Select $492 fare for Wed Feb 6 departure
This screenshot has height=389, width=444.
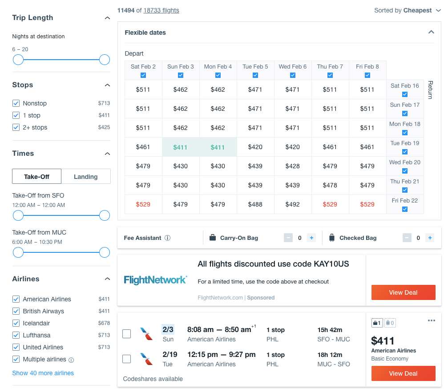pos(292,204)
